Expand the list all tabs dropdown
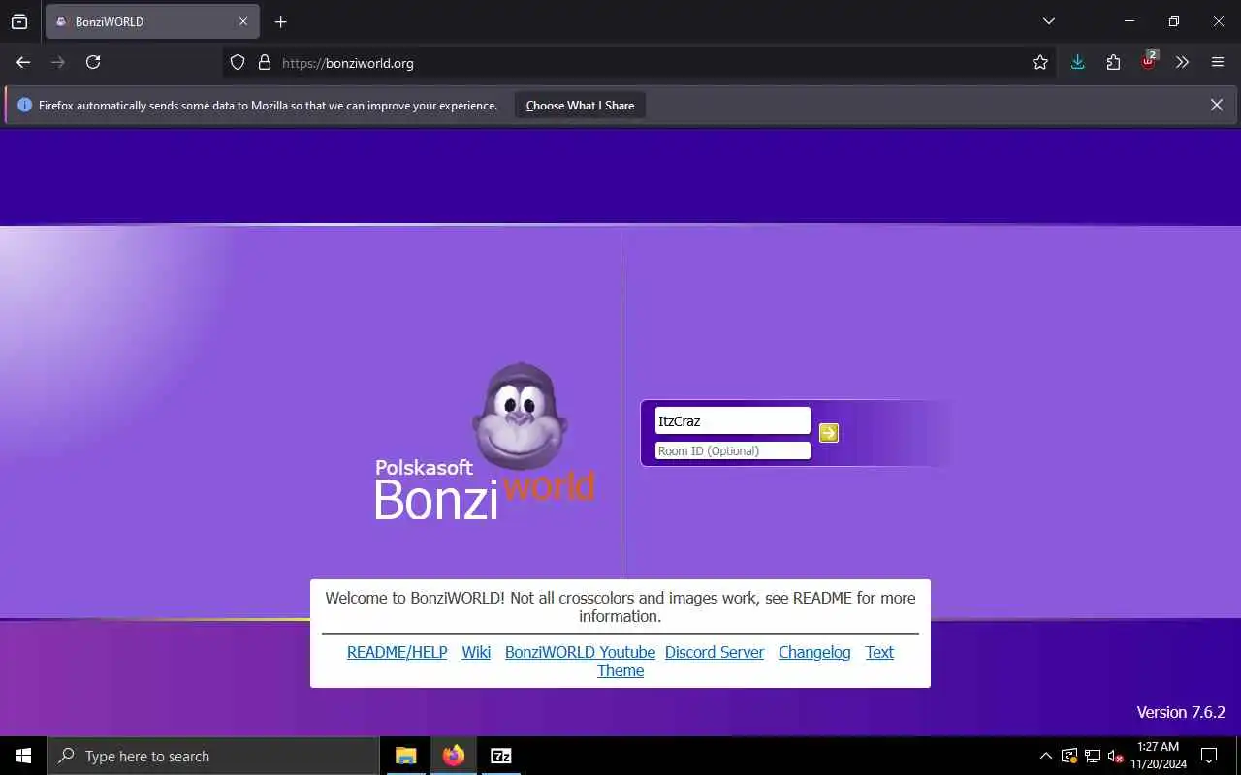The width and height of the screenshot is (1241, 775). (x=1048, y=21)
